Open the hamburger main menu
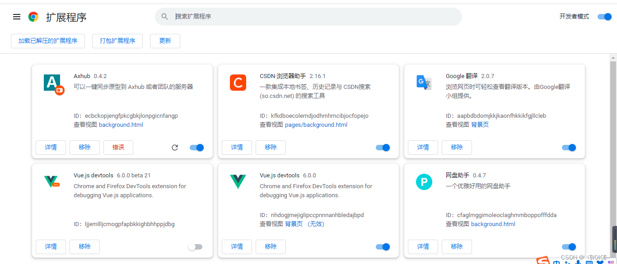The image size is (617, 264). coord(17,17)
